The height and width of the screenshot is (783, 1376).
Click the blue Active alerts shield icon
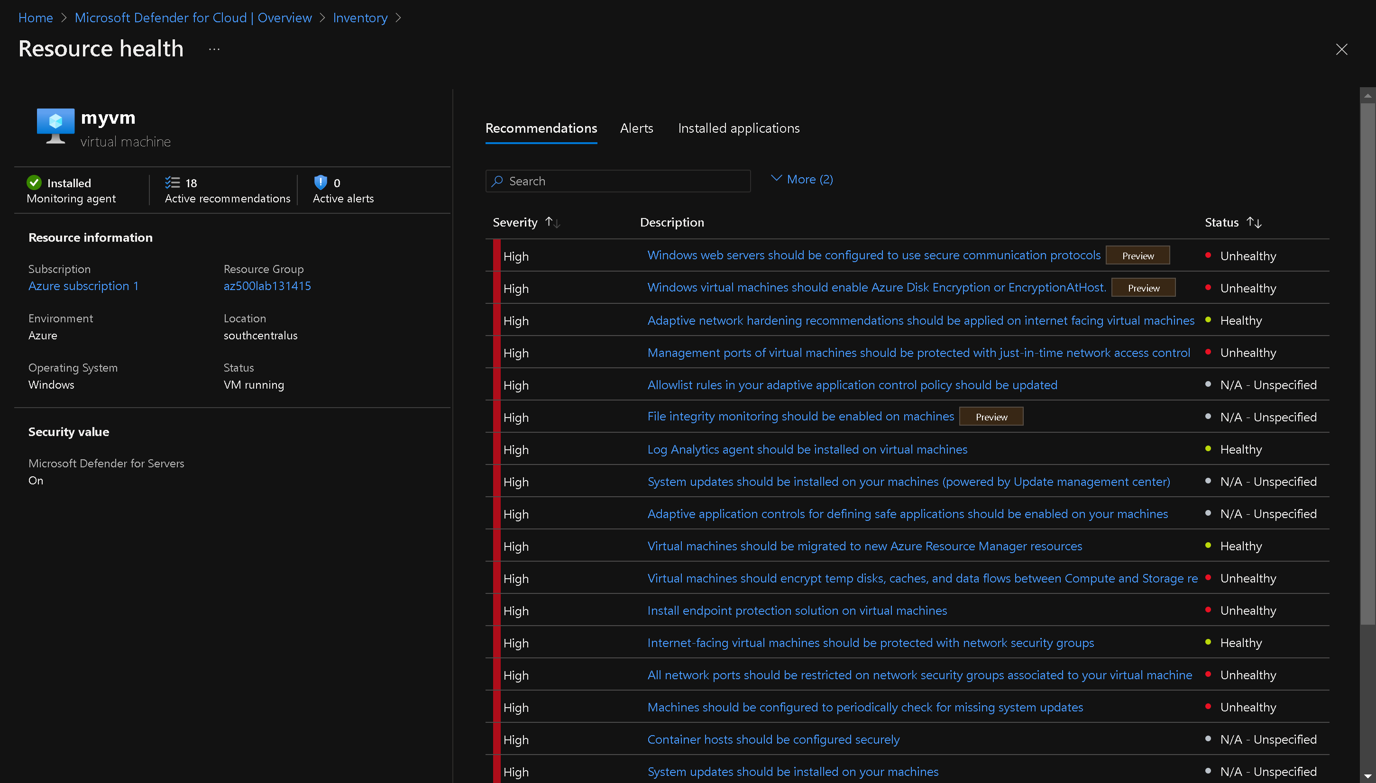321,182
